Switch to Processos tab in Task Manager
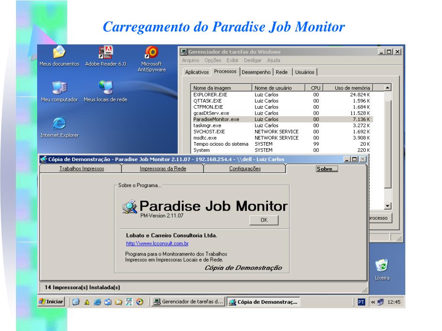The image size is (442, 331). click(x=225, y=72)
